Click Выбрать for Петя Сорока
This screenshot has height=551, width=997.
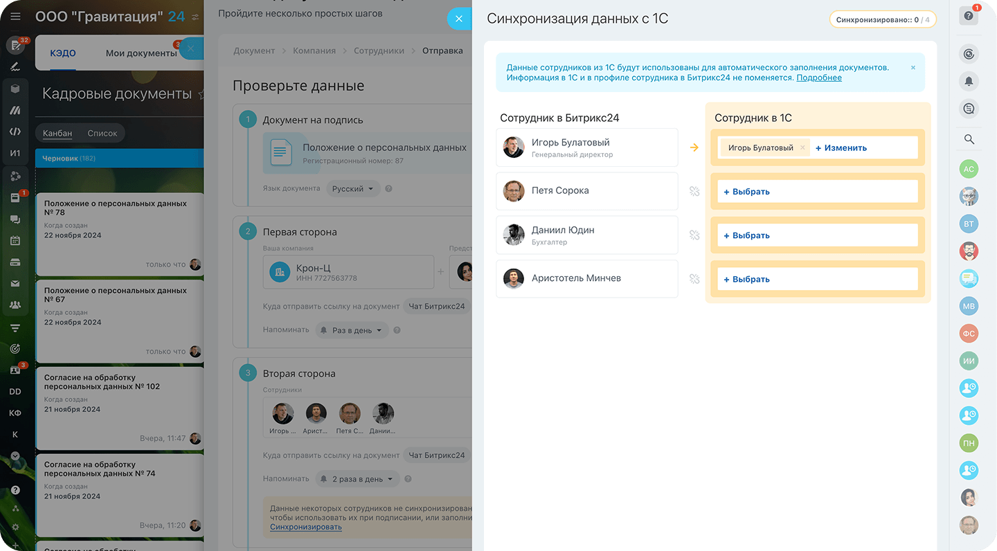746,192
